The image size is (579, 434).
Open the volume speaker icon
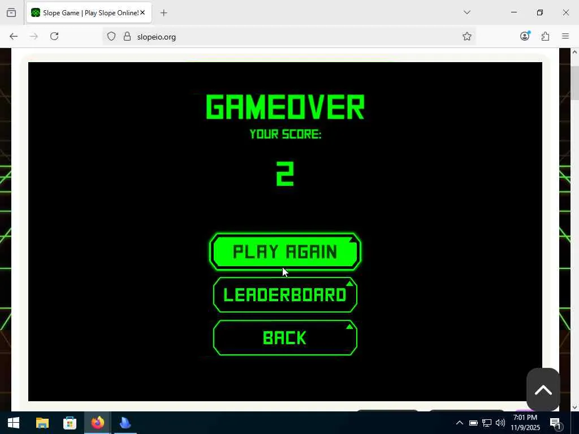[x=500, y=423]
